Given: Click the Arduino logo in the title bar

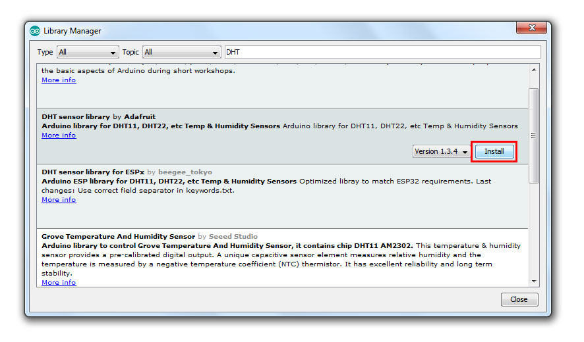Looking at the screenshot, I should point(35,31).
